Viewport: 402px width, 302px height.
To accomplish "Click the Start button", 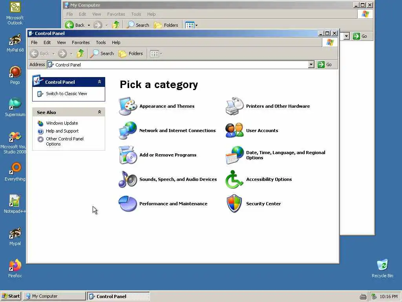I will (x=11, y=296).
